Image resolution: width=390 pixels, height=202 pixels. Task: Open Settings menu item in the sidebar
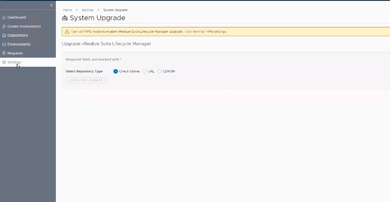28,62
